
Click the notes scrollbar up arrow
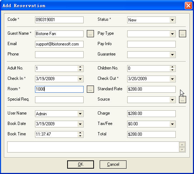182,145
